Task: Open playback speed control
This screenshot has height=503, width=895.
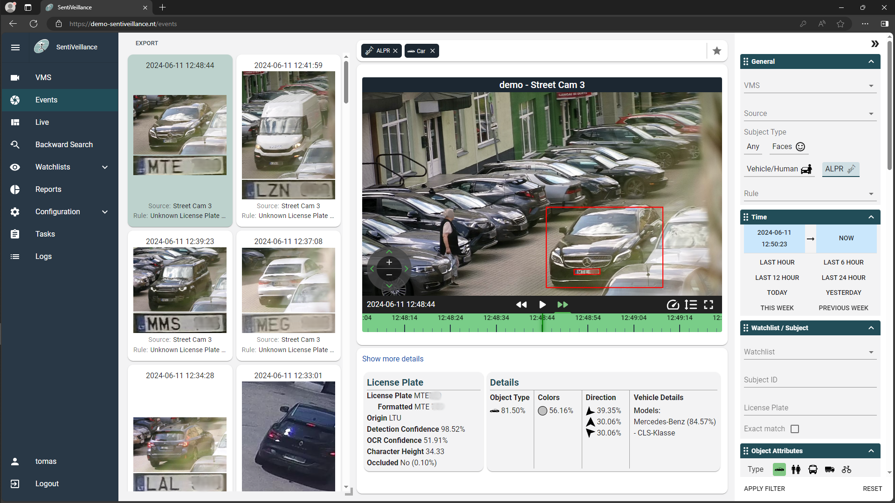Action: [673, 305]
